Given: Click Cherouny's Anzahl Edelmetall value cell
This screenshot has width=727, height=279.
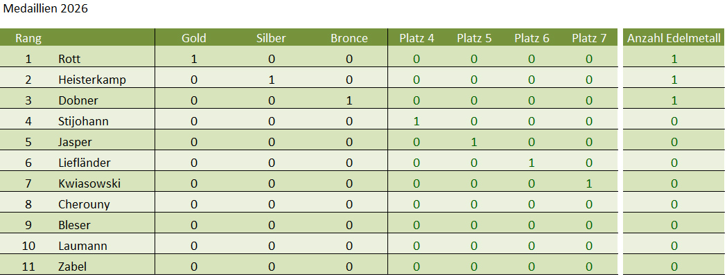Looking at the screenshot, I should [674, 205].
